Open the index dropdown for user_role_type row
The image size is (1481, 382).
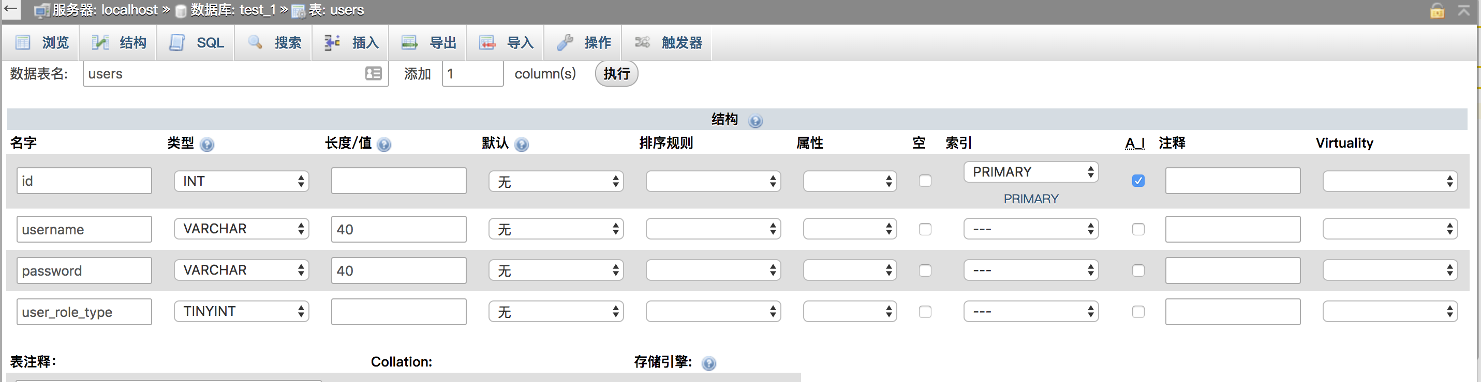tap(1031, 311)
